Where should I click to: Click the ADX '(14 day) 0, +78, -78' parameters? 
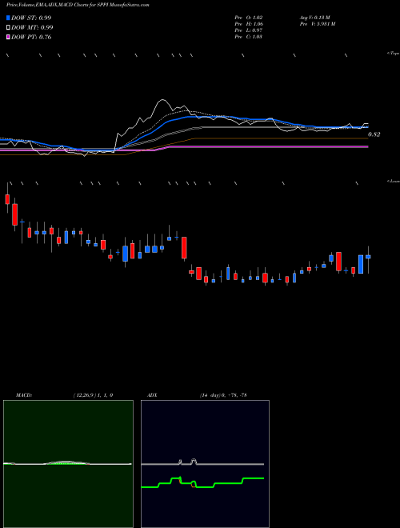click(x=222, y=395)
